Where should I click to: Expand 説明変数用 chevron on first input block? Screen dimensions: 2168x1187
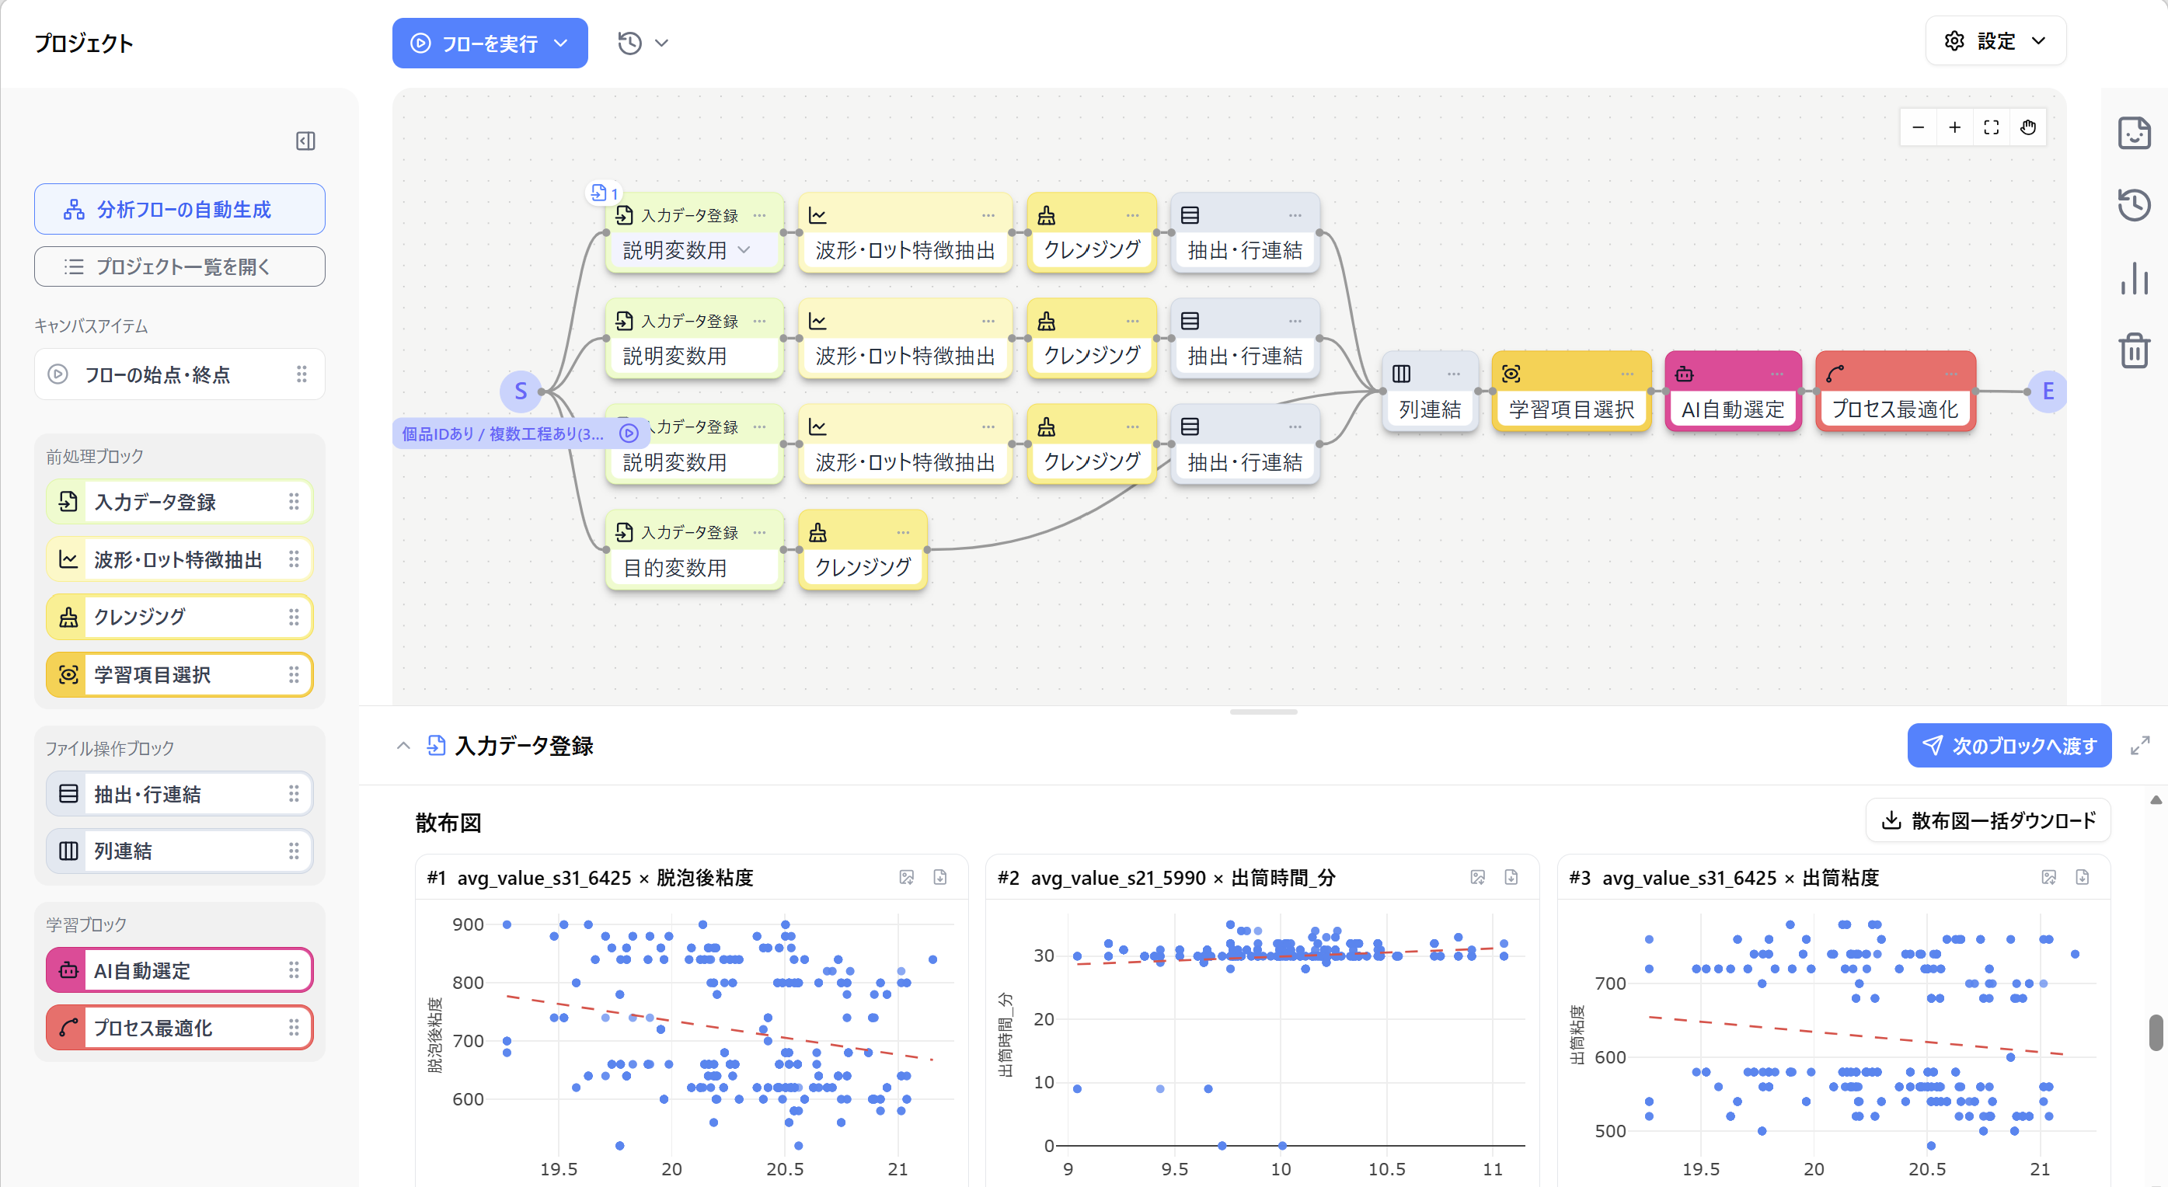point(744,250)
